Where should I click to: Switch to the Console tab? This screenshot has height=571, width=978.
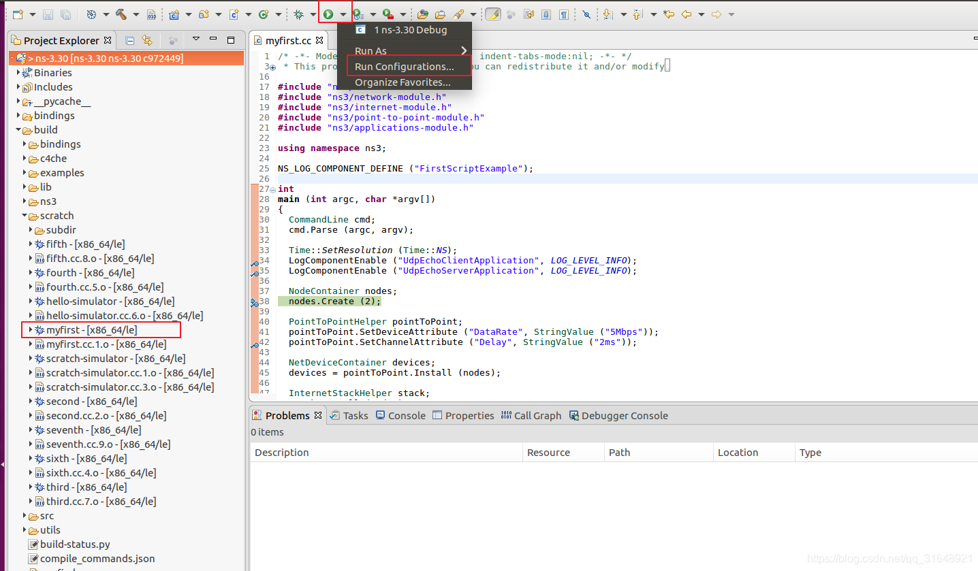coord(400,415)
